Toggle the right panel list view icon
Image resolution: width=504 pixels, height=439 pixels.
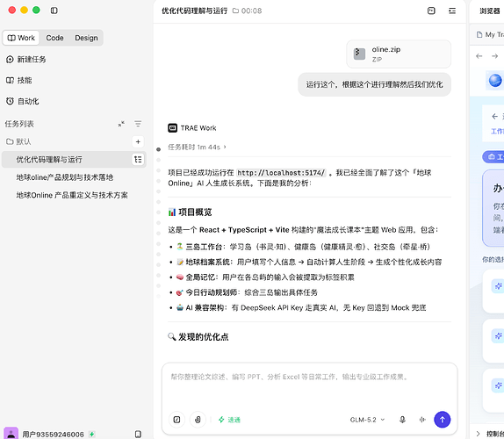[452, 11]
